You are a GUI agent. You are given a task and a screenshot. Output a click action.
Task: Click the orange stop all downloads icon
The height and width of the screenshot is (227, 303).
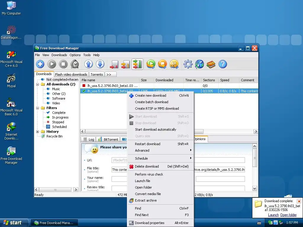pyautogui.click(x=162, y=64)
